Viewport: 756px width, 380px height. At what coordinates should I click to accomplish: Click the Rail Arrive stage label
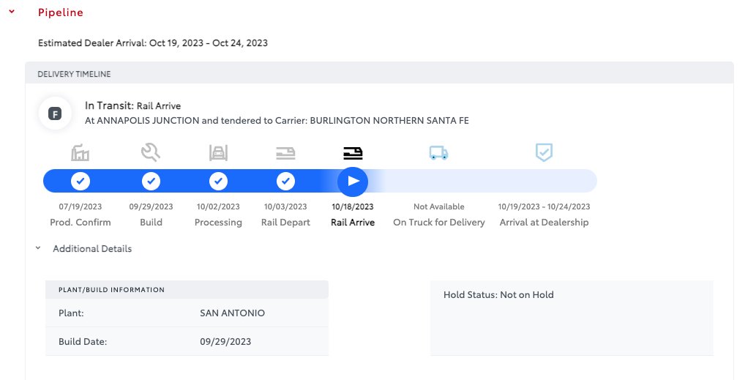coord(353,223)
